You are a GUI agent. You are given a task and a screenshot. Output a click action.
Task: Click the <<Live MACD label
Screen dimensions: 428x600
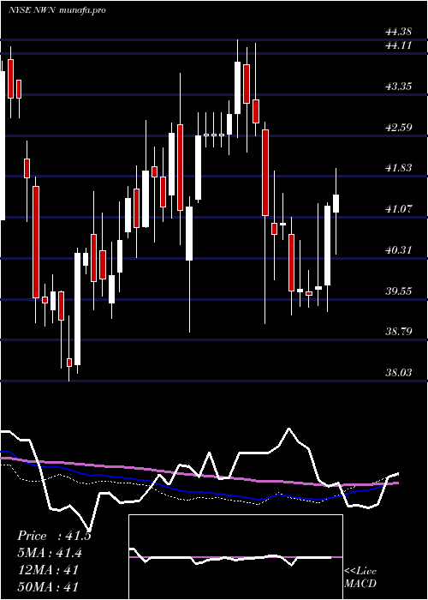coord(360,578)
